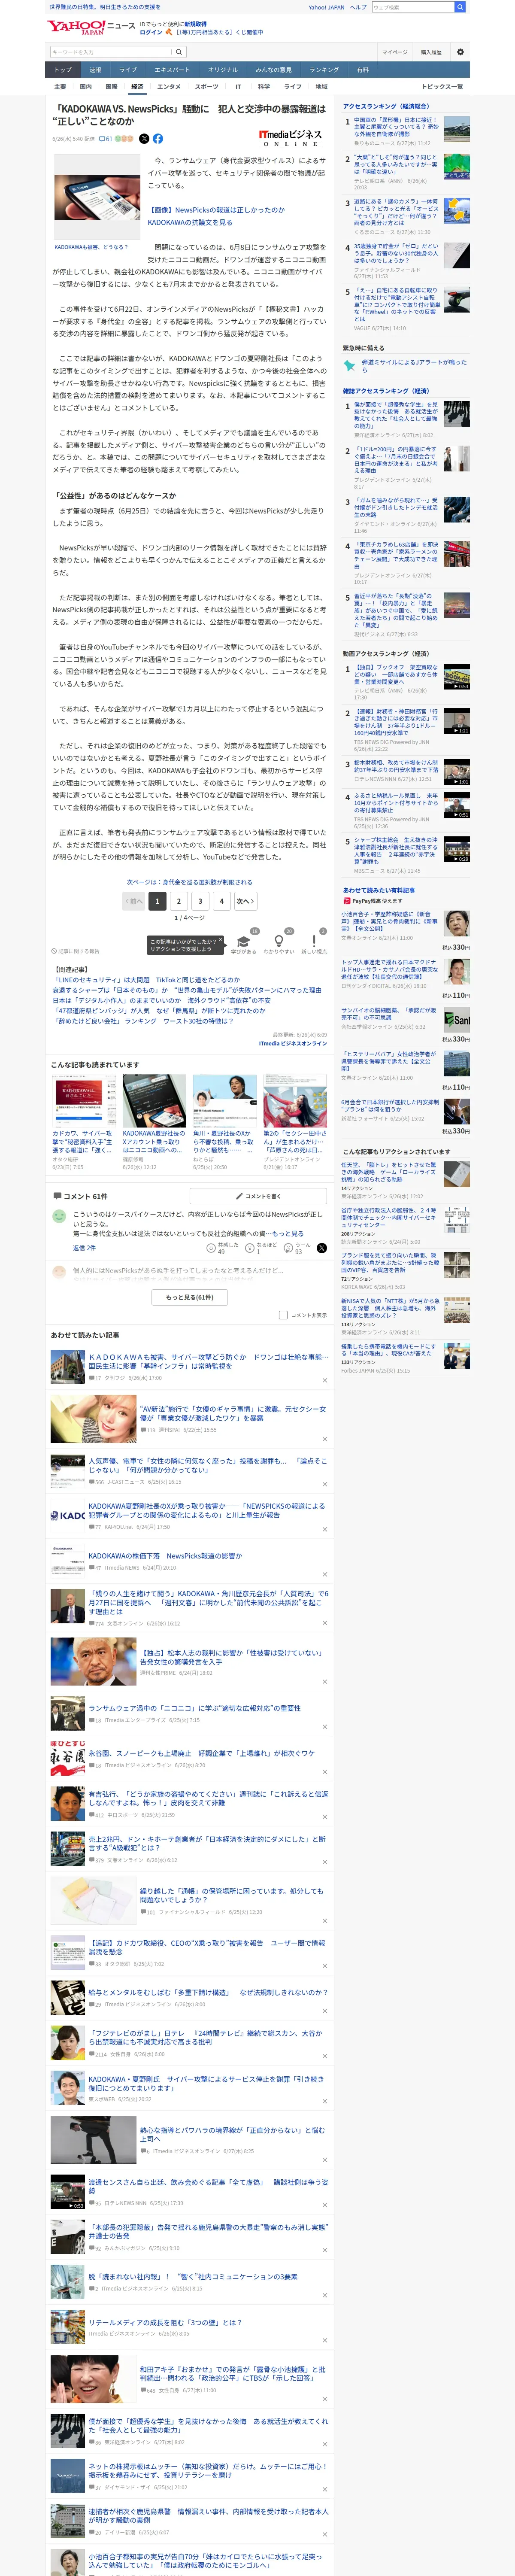Click 共感した smiley on first comment
This screenshot has width=515, height=2576.
point(211,1248)
